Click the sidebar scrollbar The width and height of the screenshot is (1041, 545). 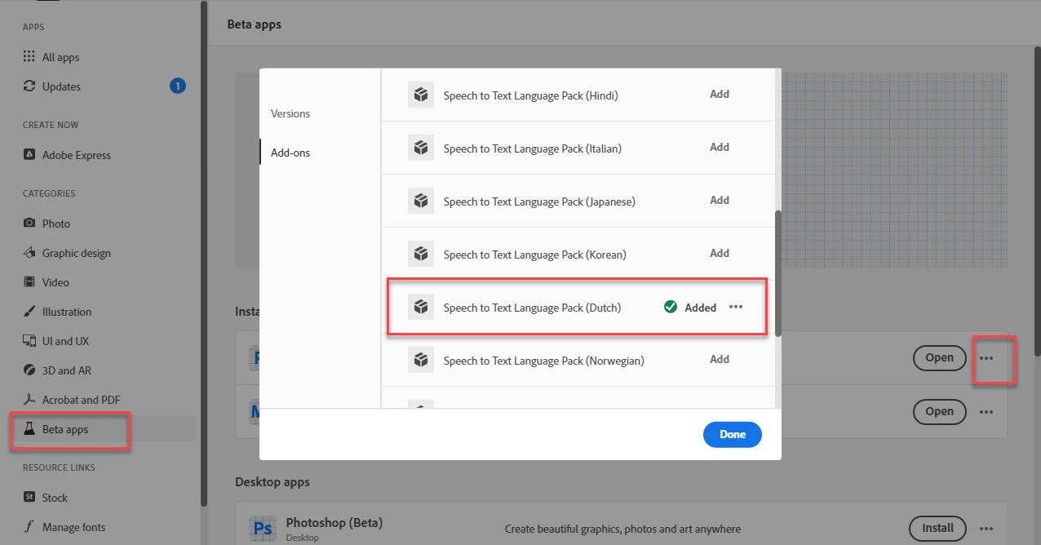204,253
